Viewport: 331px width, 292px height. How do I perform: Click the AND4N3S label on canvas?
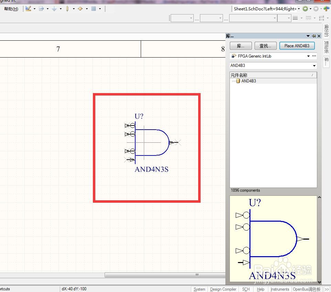click(152, 170)
